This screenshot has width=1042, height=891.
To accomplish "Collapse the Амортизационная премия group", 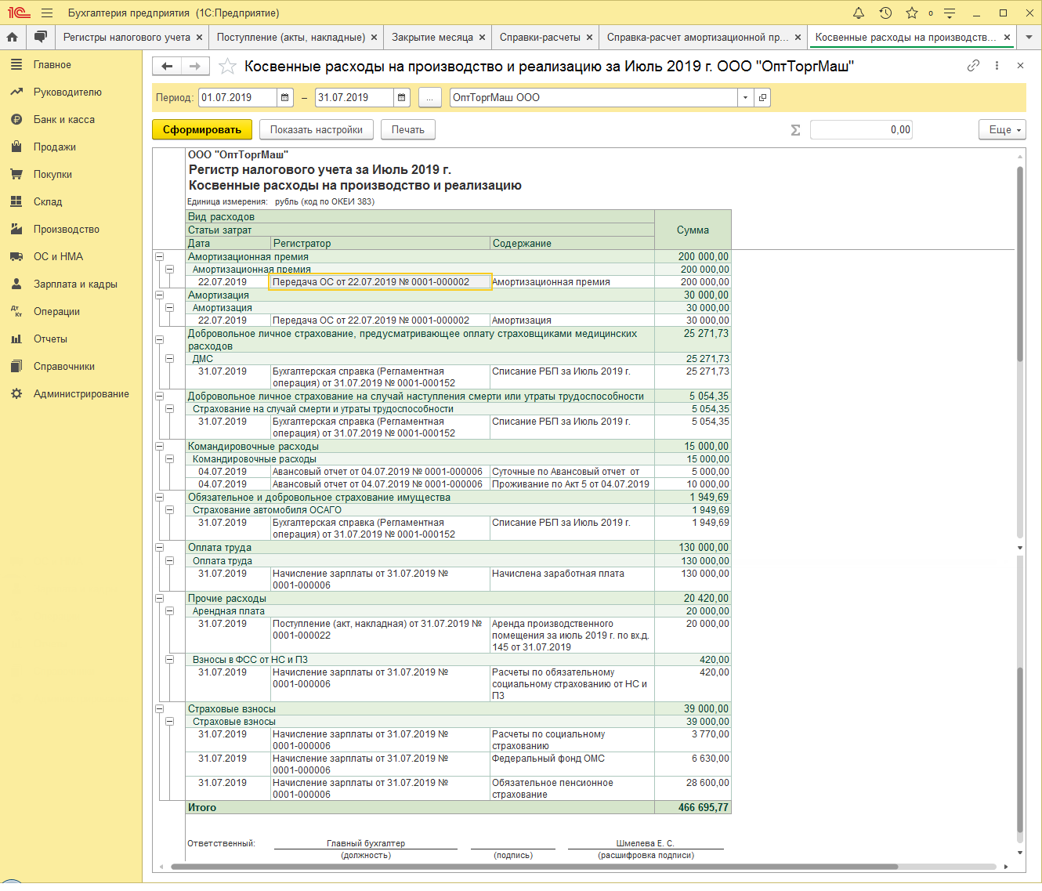I will click(159, 256).
